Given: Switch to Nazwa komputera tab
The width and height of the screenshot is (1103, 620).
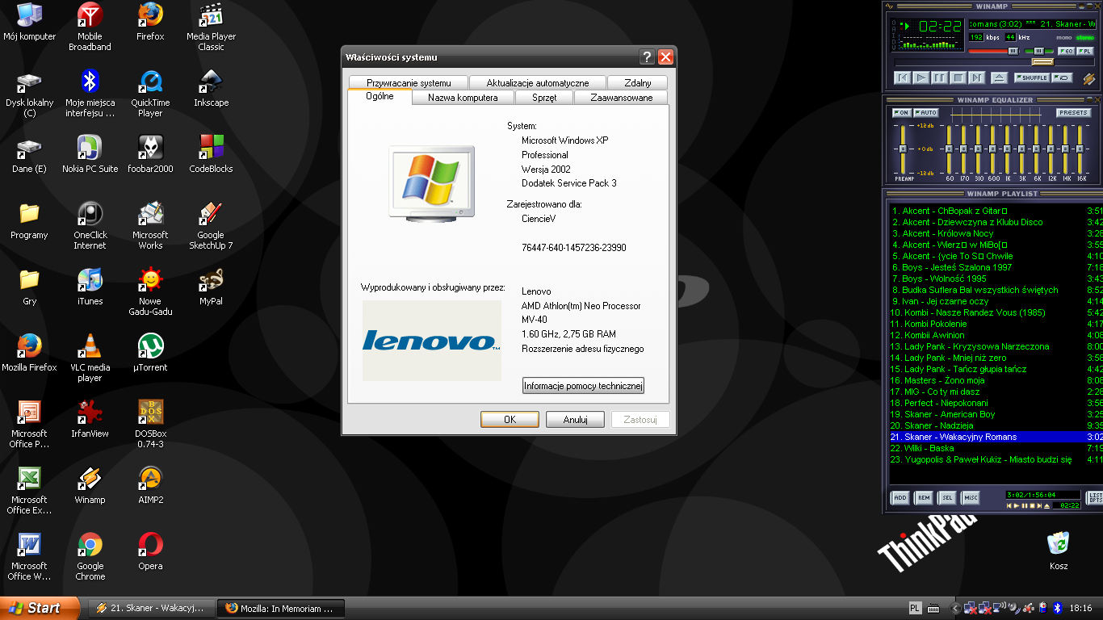Looking at the screenshot, I should (x=463, y=98).
